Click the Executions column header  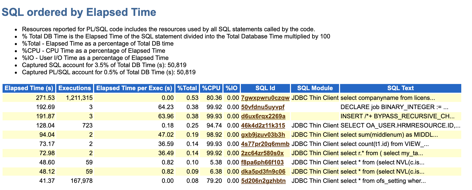pos(75,88)
